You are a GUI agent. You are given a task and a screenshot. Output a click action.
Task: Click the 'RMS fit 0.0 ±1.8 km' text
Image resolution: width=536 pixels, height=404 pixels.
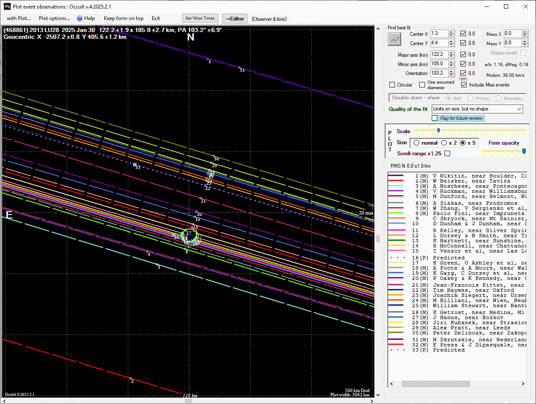point(410,166)
